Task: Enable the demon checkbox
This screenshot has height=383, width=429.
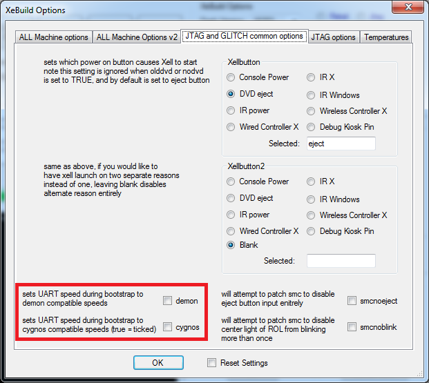Action: pyautogui.click(x=168, y=301)
